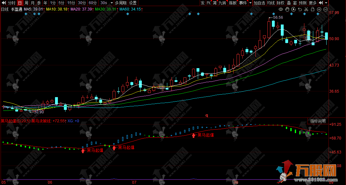This screenshot has height=185, width=346.
Task: Zoom out with the minus icon
Action: click(x=325, y=9)
